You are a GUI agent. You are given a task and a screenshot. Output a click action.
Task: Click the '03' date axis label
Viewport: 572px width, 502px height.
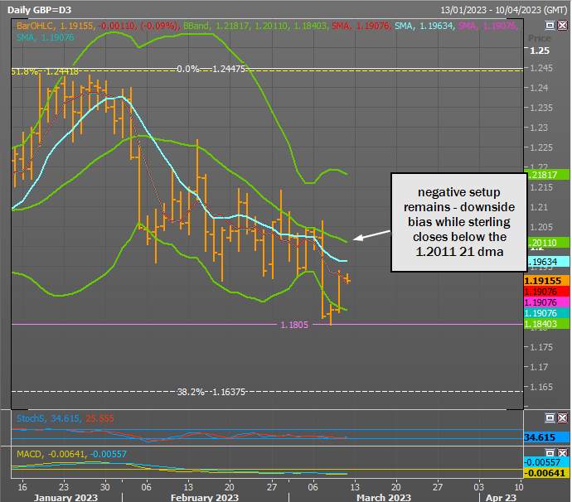(x=478, y=487)
